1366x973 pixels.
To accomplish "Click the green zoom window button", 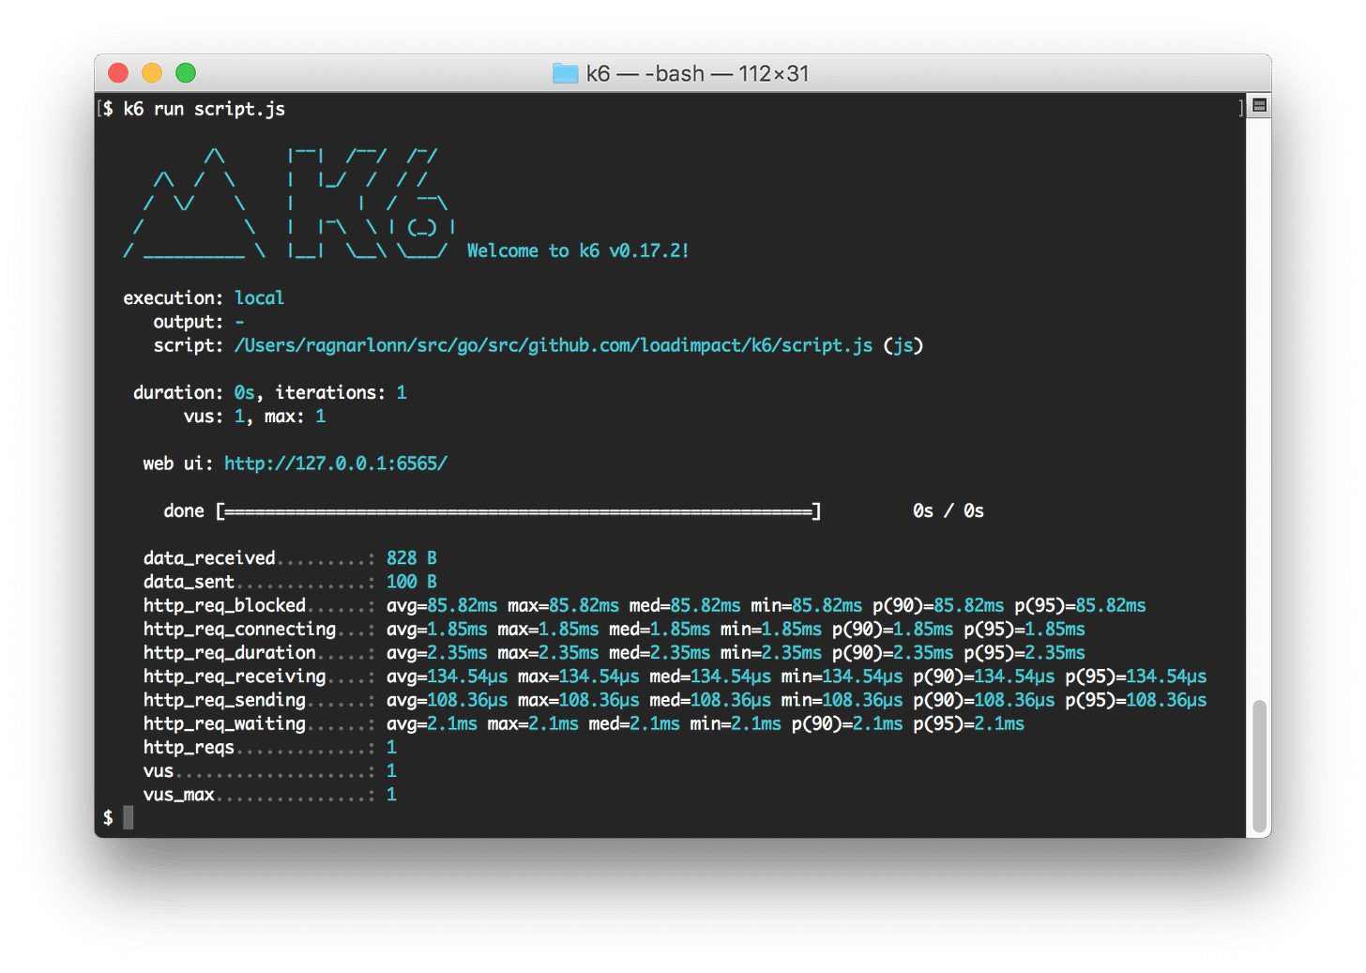I will click(186, 73).
